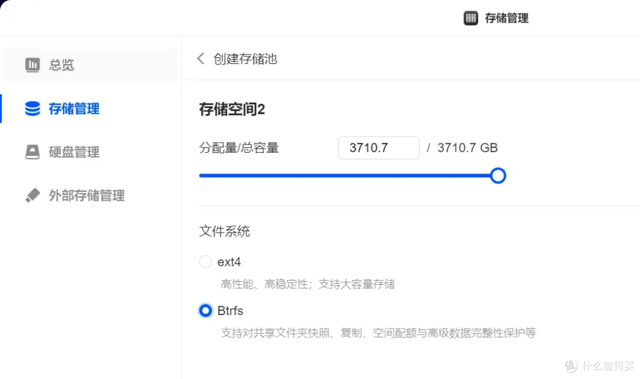
Task: Click the 分配量/总容量 label
Action: [x=239, y=147]
